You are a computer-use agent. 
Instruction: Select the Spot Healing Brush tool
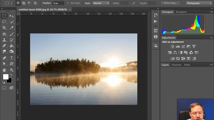coord(4,34)
